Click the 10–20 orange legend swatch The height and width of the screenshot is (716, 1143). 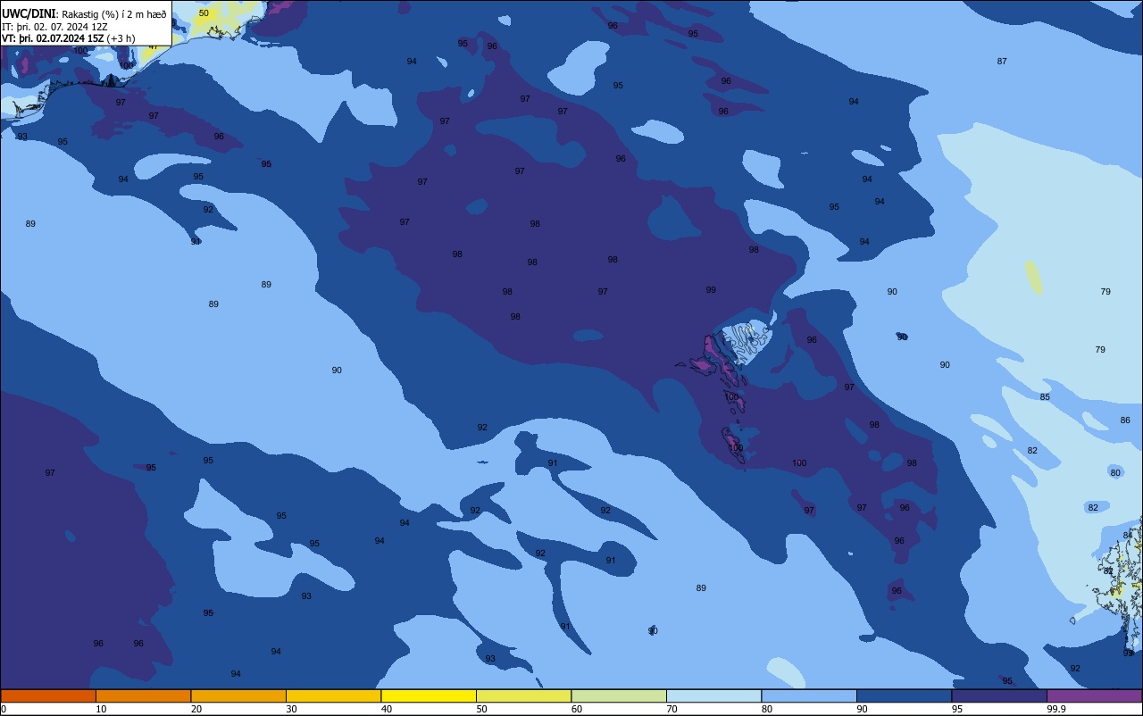[143, 695]
